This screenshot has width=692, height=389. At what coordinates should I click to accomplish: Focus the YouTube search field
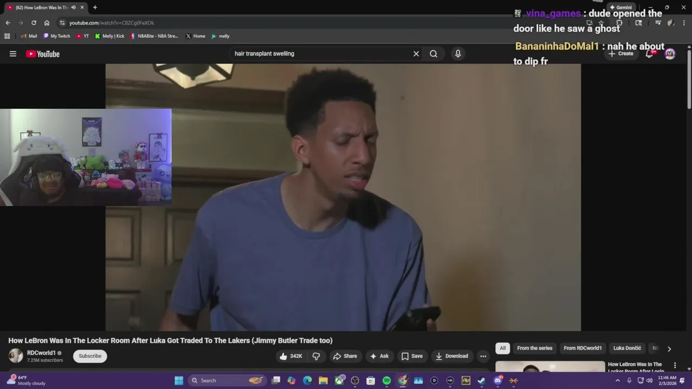tap(319, 53)
